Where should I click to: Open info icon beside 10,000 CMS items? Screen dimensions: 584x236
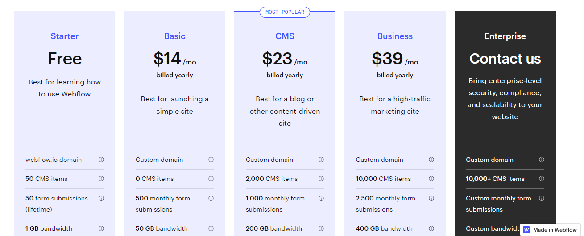click(x=431, y=179)
